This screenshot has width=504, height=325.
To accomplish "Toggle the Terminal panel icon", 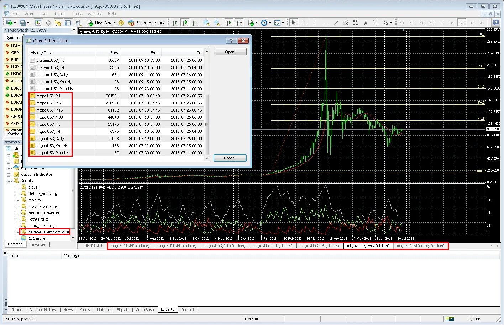I will coord(68,23).
